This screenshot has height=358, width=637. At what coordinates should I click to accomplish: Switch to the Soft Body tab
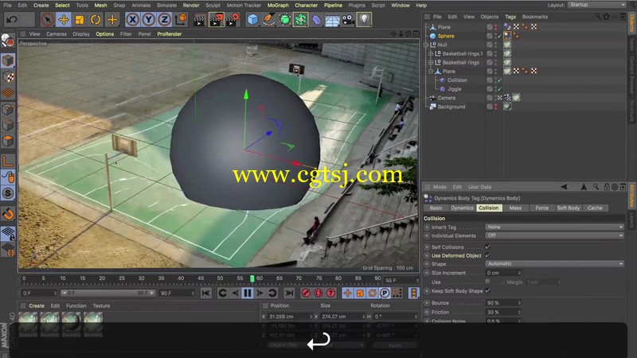pyautogui.click(x=568, y=208)
